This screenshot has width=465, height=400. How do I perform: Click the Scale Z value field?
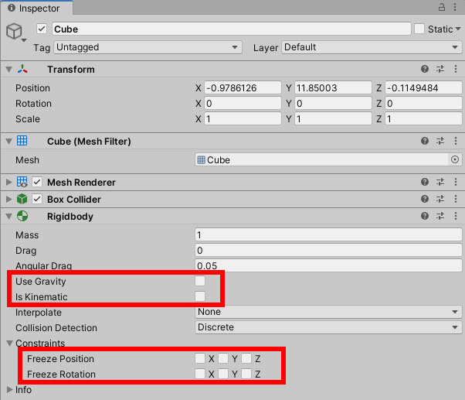click(x=423, y=118)
